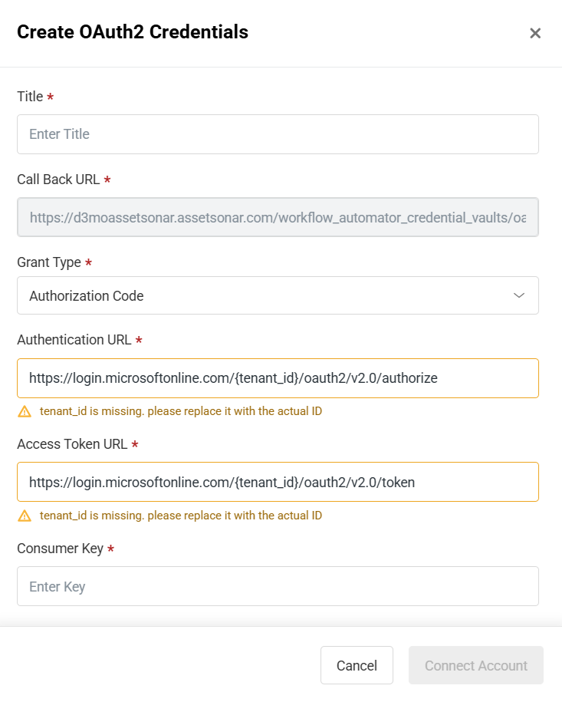Focus the Enter Title input field
The width and height of the screenshot is (562, 702).
tap(278, 134)
